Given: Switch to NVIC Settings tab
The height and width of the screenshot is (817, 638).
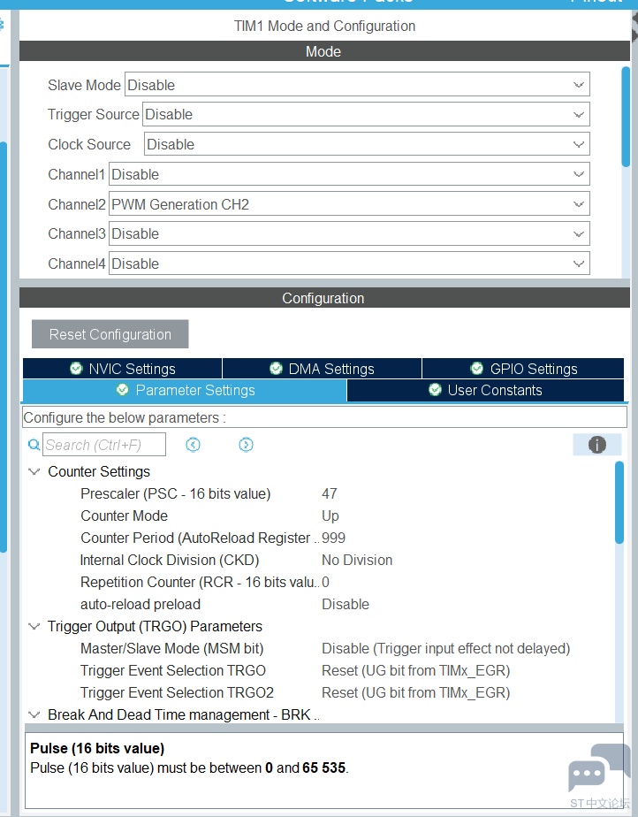Looking at the screenshot, I should [123, 369].
